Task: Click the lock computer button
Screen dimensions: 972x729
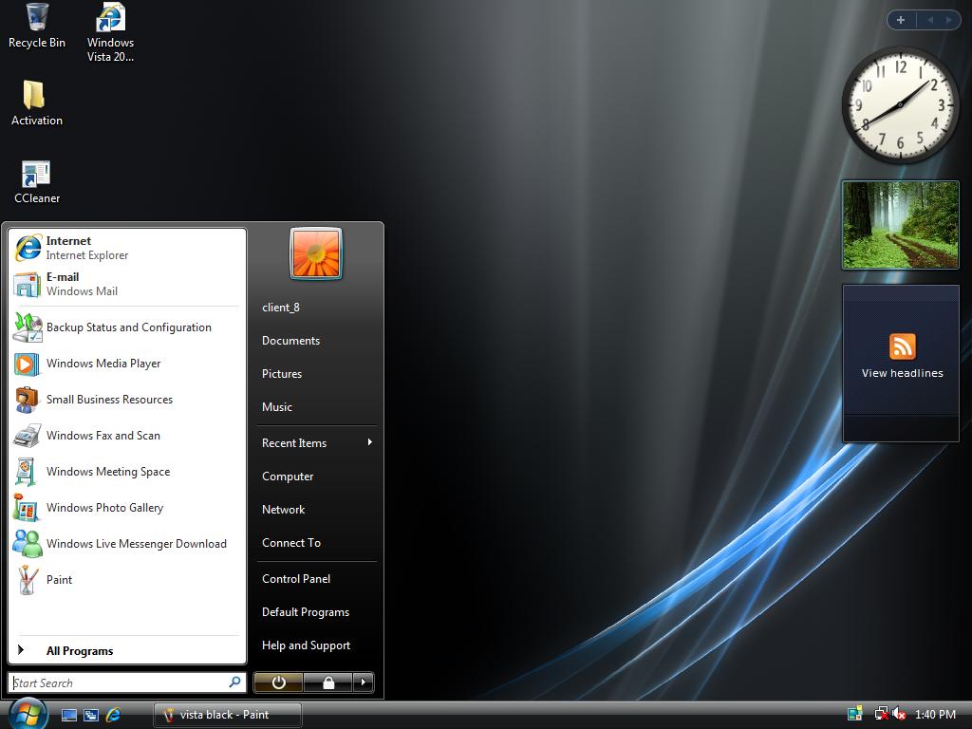Action: [x=327, y=682]
